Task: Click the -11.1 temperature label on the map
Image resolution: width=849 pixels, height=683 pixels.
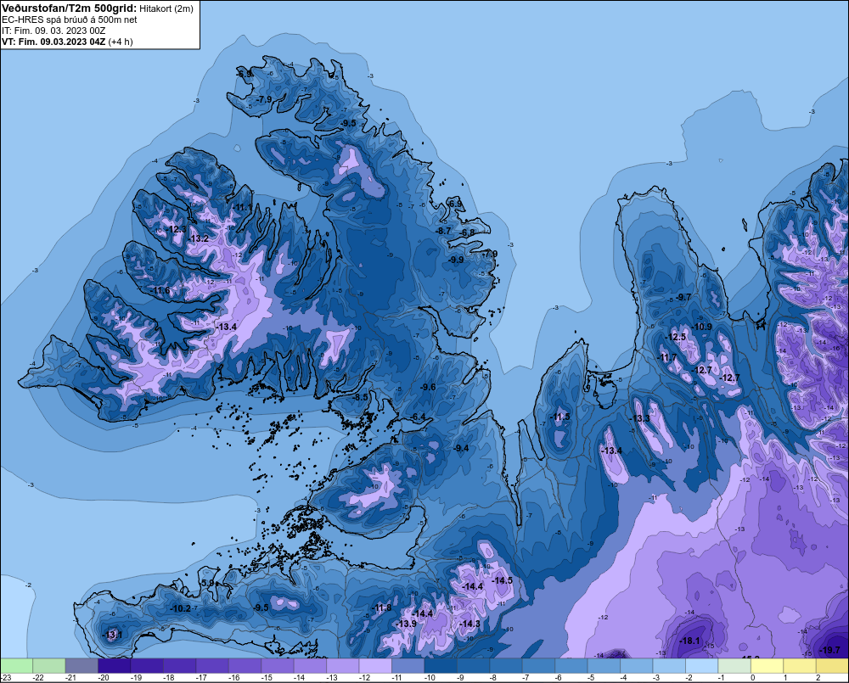Action: tap(243, 207)
